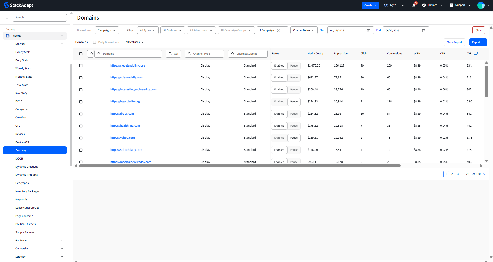Enable the legalclarity.org domain
493x262 pixels.
(279, 102)
